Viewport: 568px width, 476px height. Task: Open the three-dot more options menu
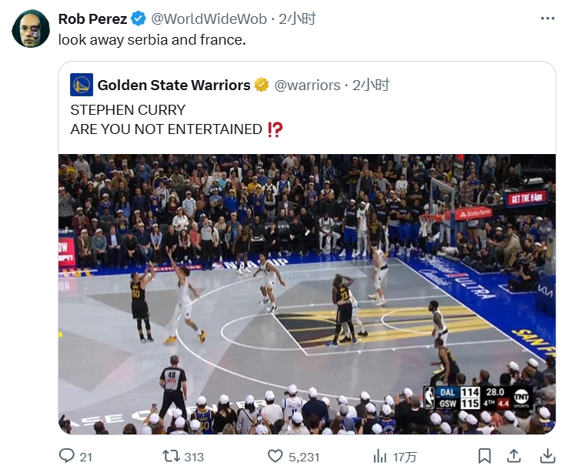(546, 18)
